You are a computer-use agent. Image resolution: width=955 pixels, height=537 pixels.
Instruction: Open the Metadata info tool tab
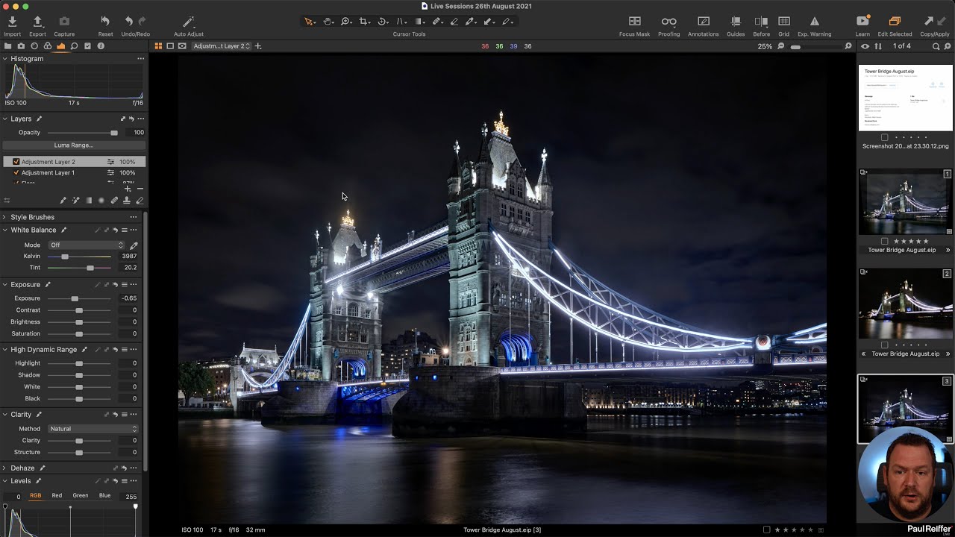(x=101, y=46)
